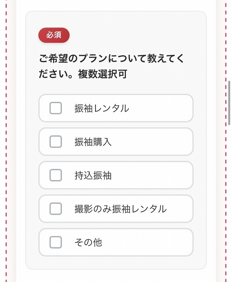Screen dimensions: 232x282
Task: Tick the 振袖購入 checkbox square
Action: (x=56, y=142)
